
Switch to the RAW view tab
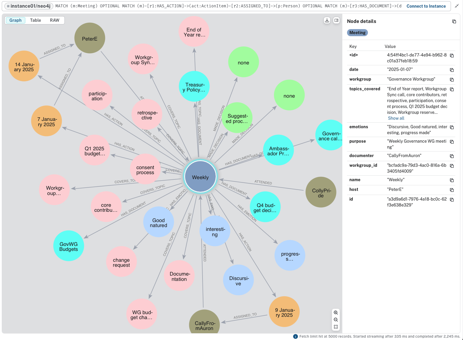pyautogui.click(x=54, y=20)
